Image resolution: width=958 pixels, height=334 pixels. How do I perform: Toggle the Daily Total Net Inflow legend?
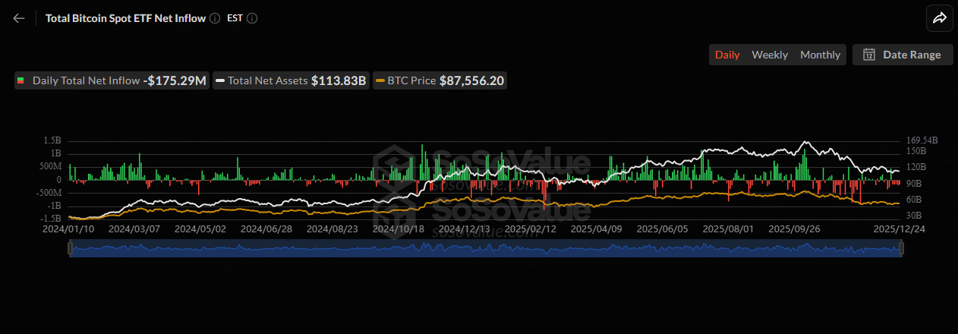pyautogui.click(x=112, y=80)
